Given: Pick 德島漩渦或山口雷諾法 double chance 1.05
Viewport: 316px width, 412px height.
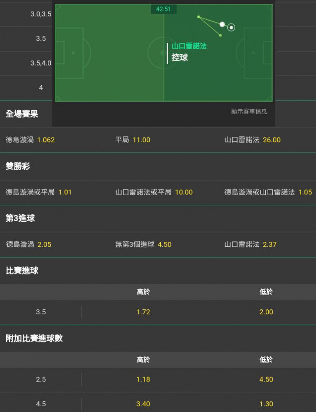Looking at the screenshot, I should [x=268, y=192].
